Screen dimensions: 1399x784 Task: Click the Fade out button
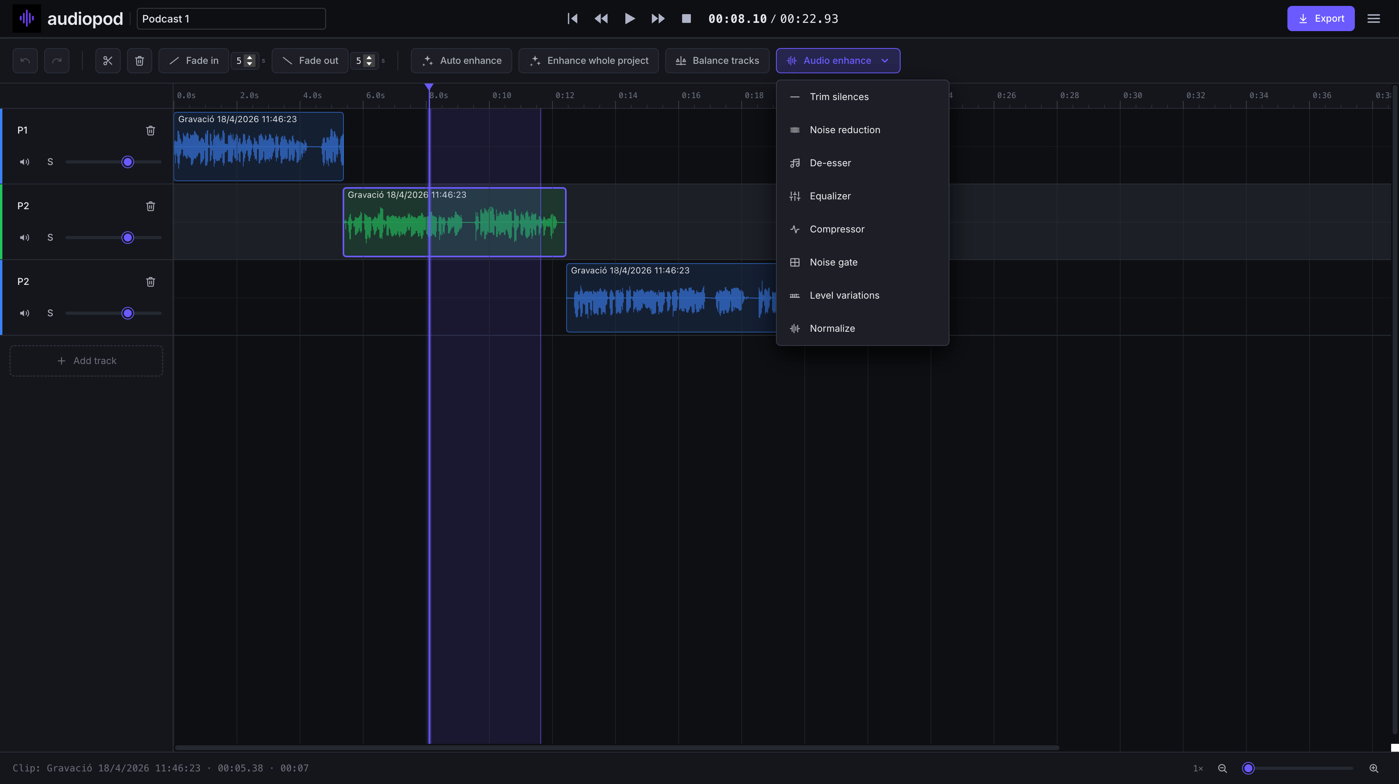[x=310, y=60]
